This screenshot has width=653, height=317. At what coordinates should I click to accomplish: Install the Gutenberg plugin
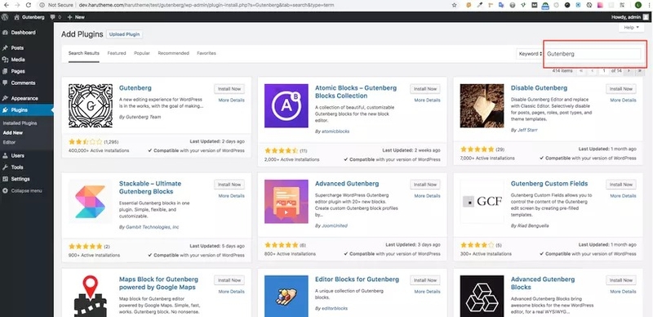(229, 89)
